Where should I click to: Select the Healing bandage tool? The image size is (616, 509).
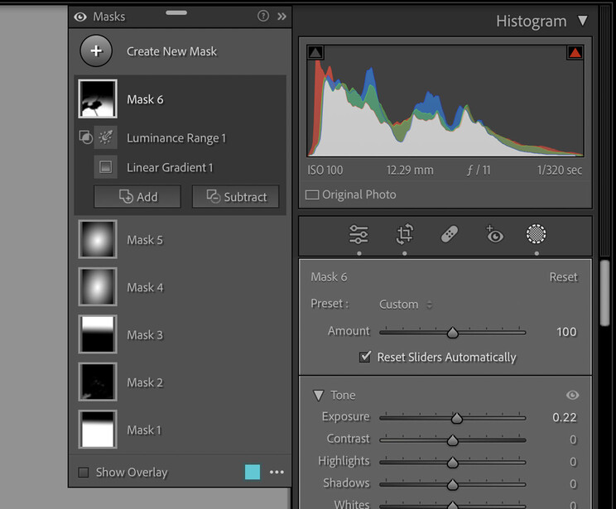point(450,235)
